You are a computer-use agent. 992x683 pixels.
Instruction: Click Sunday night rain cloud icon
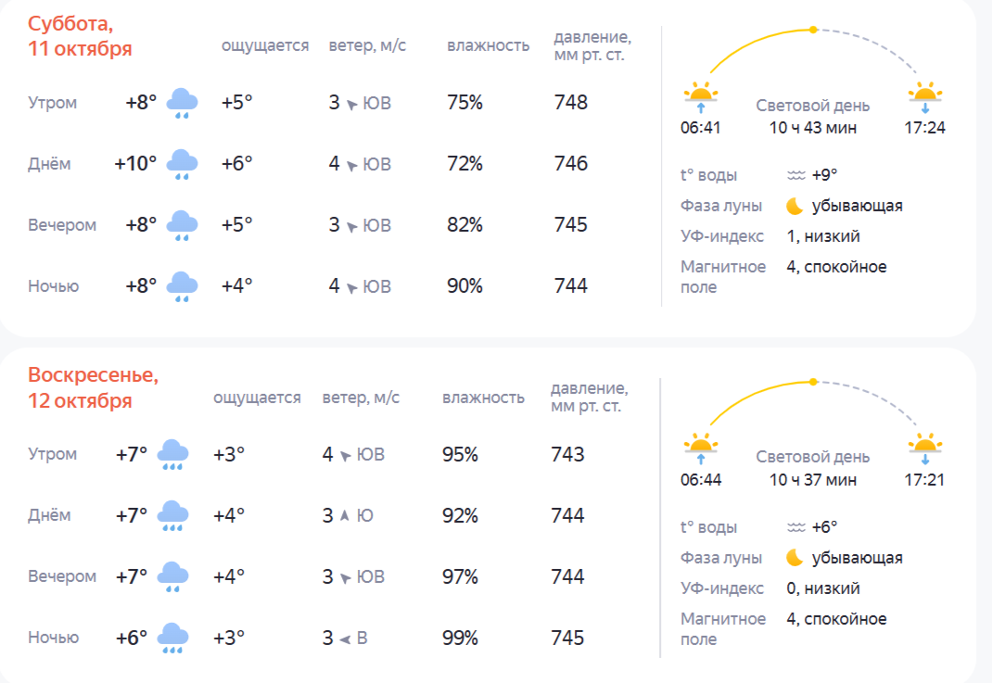pyautogui.click(x=173, y=639)
